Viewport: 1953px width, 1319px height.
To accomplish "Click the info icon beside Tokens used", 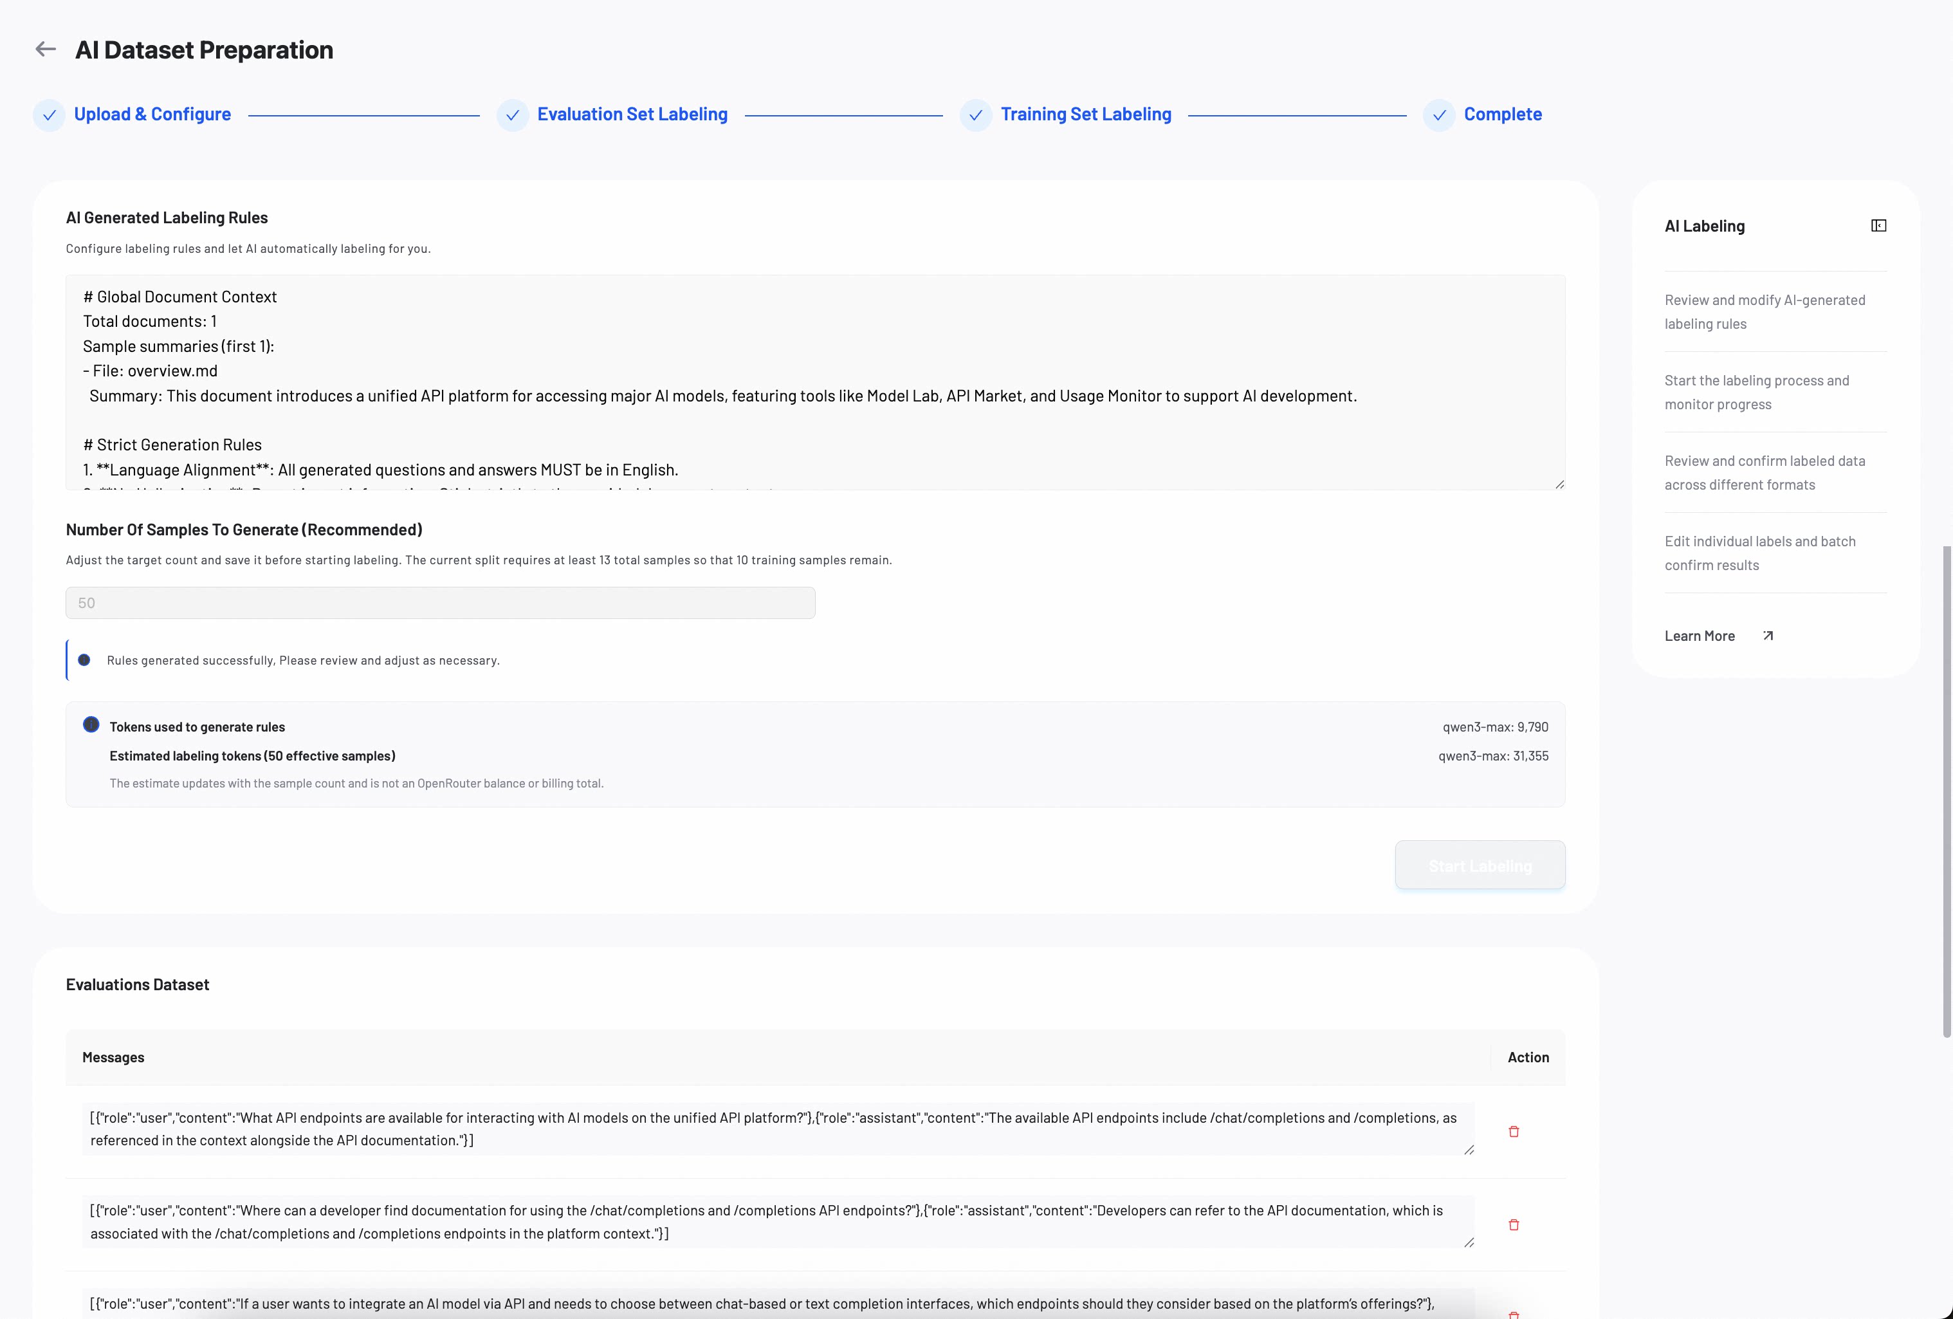I will (x=91, y=724).
